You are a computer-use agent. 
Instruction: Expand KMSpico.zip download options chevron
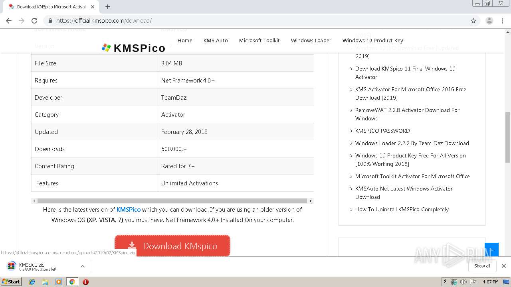point(83,266)
